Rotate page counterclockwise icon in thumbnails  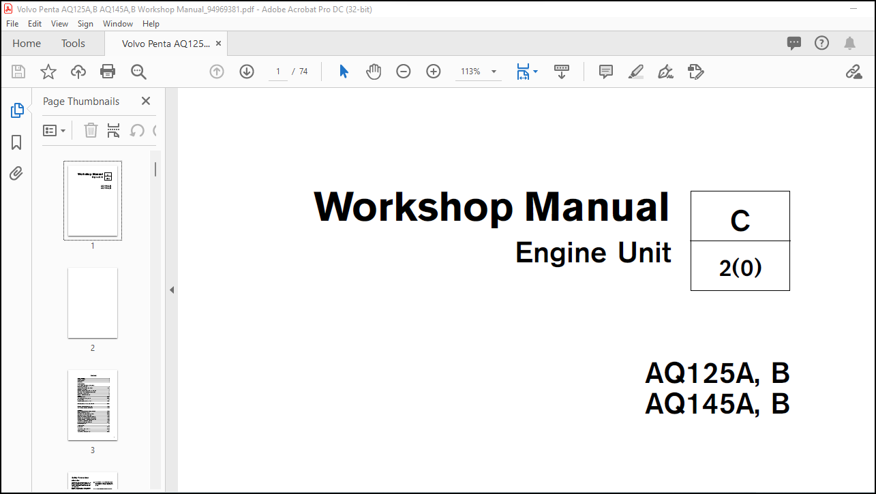coord(137,130)
